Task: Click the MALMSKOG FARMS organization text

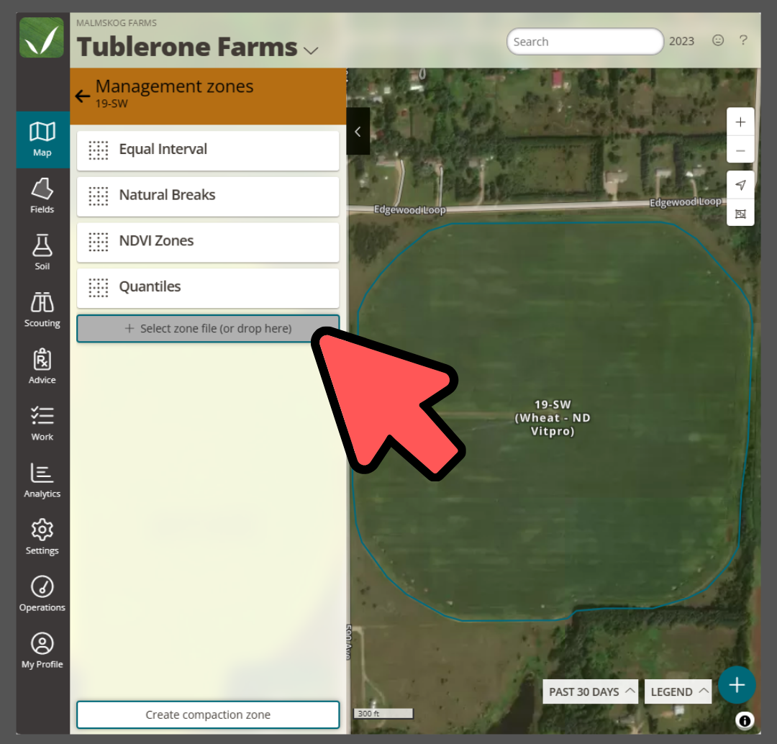Action: [117, 23]
